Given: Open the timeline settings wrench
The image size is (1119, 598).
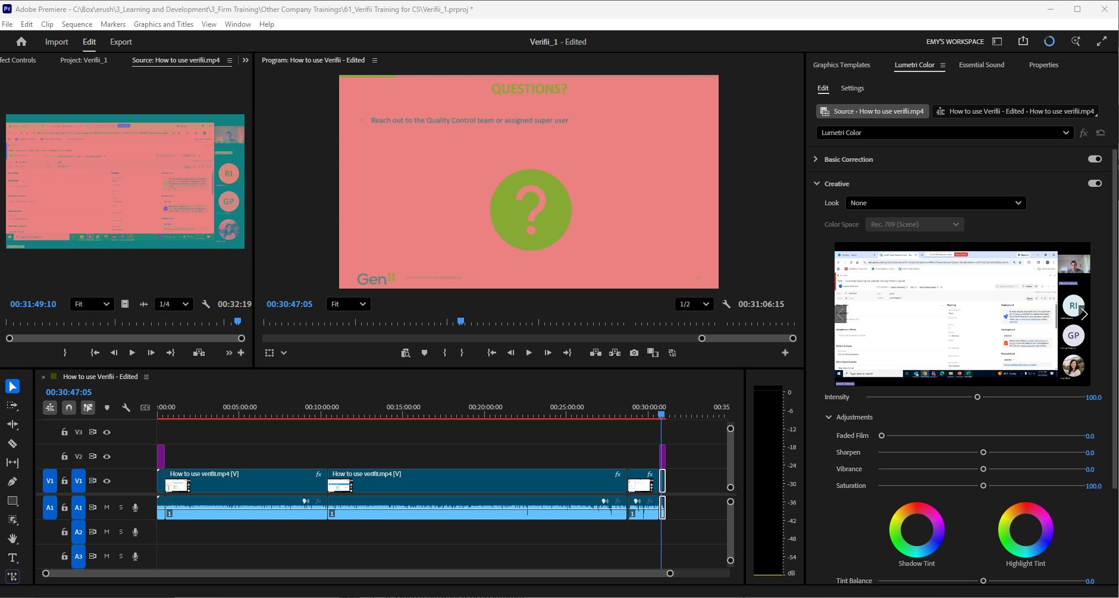Looking at the screenshot, I should [x=126, y=407].
